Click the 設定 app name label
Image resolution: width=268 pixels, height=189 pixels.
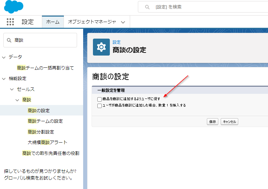(28, 22)
